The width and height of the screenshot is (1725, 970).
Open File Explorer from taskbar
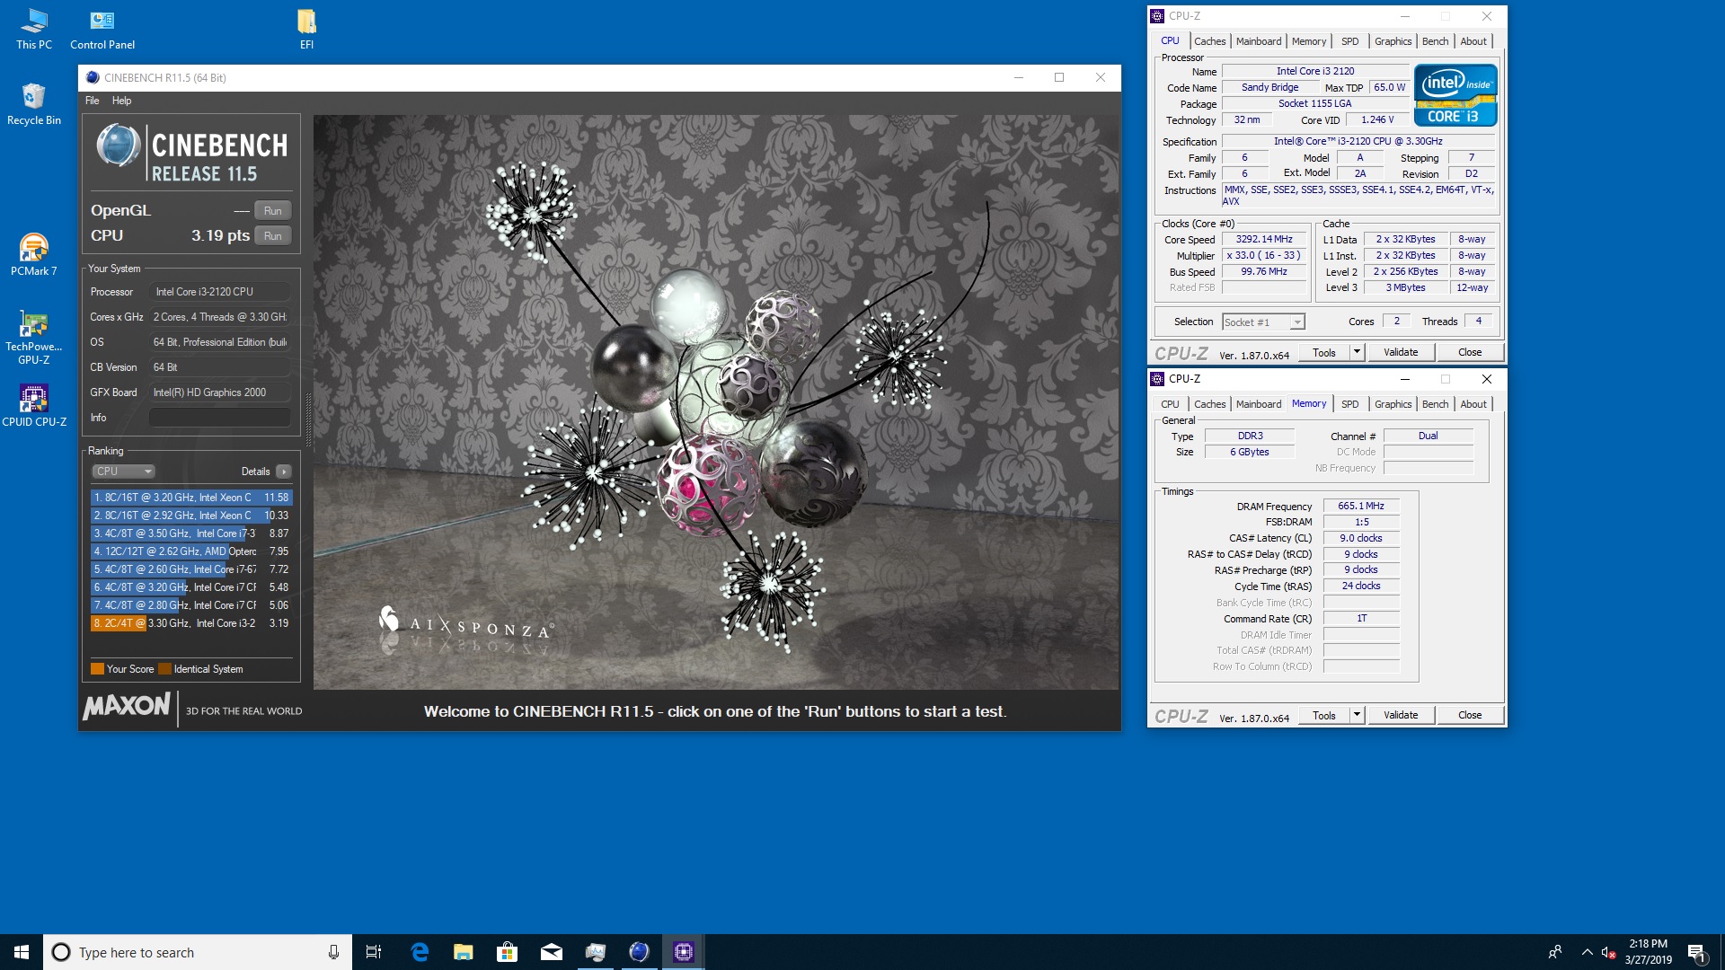[x=464, y=952]
